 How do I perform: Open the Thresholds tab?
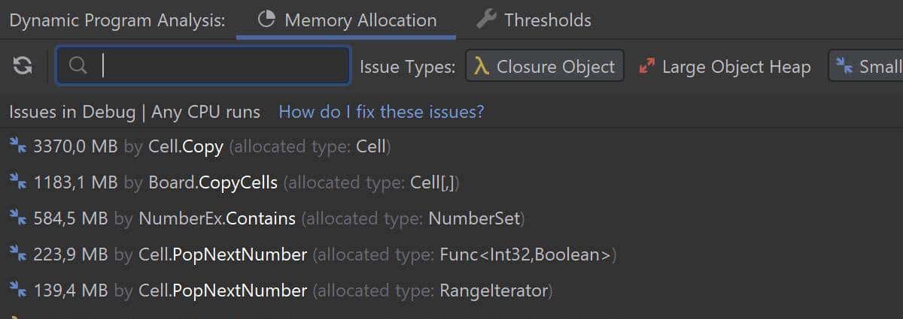pos(547,20)
